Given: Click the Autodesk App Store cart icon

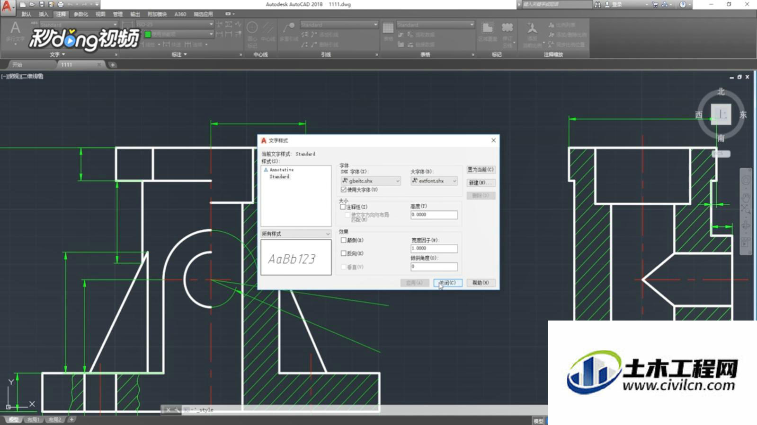Looking at the screenshot, I should pyautogui.click(x=655, y=4).
